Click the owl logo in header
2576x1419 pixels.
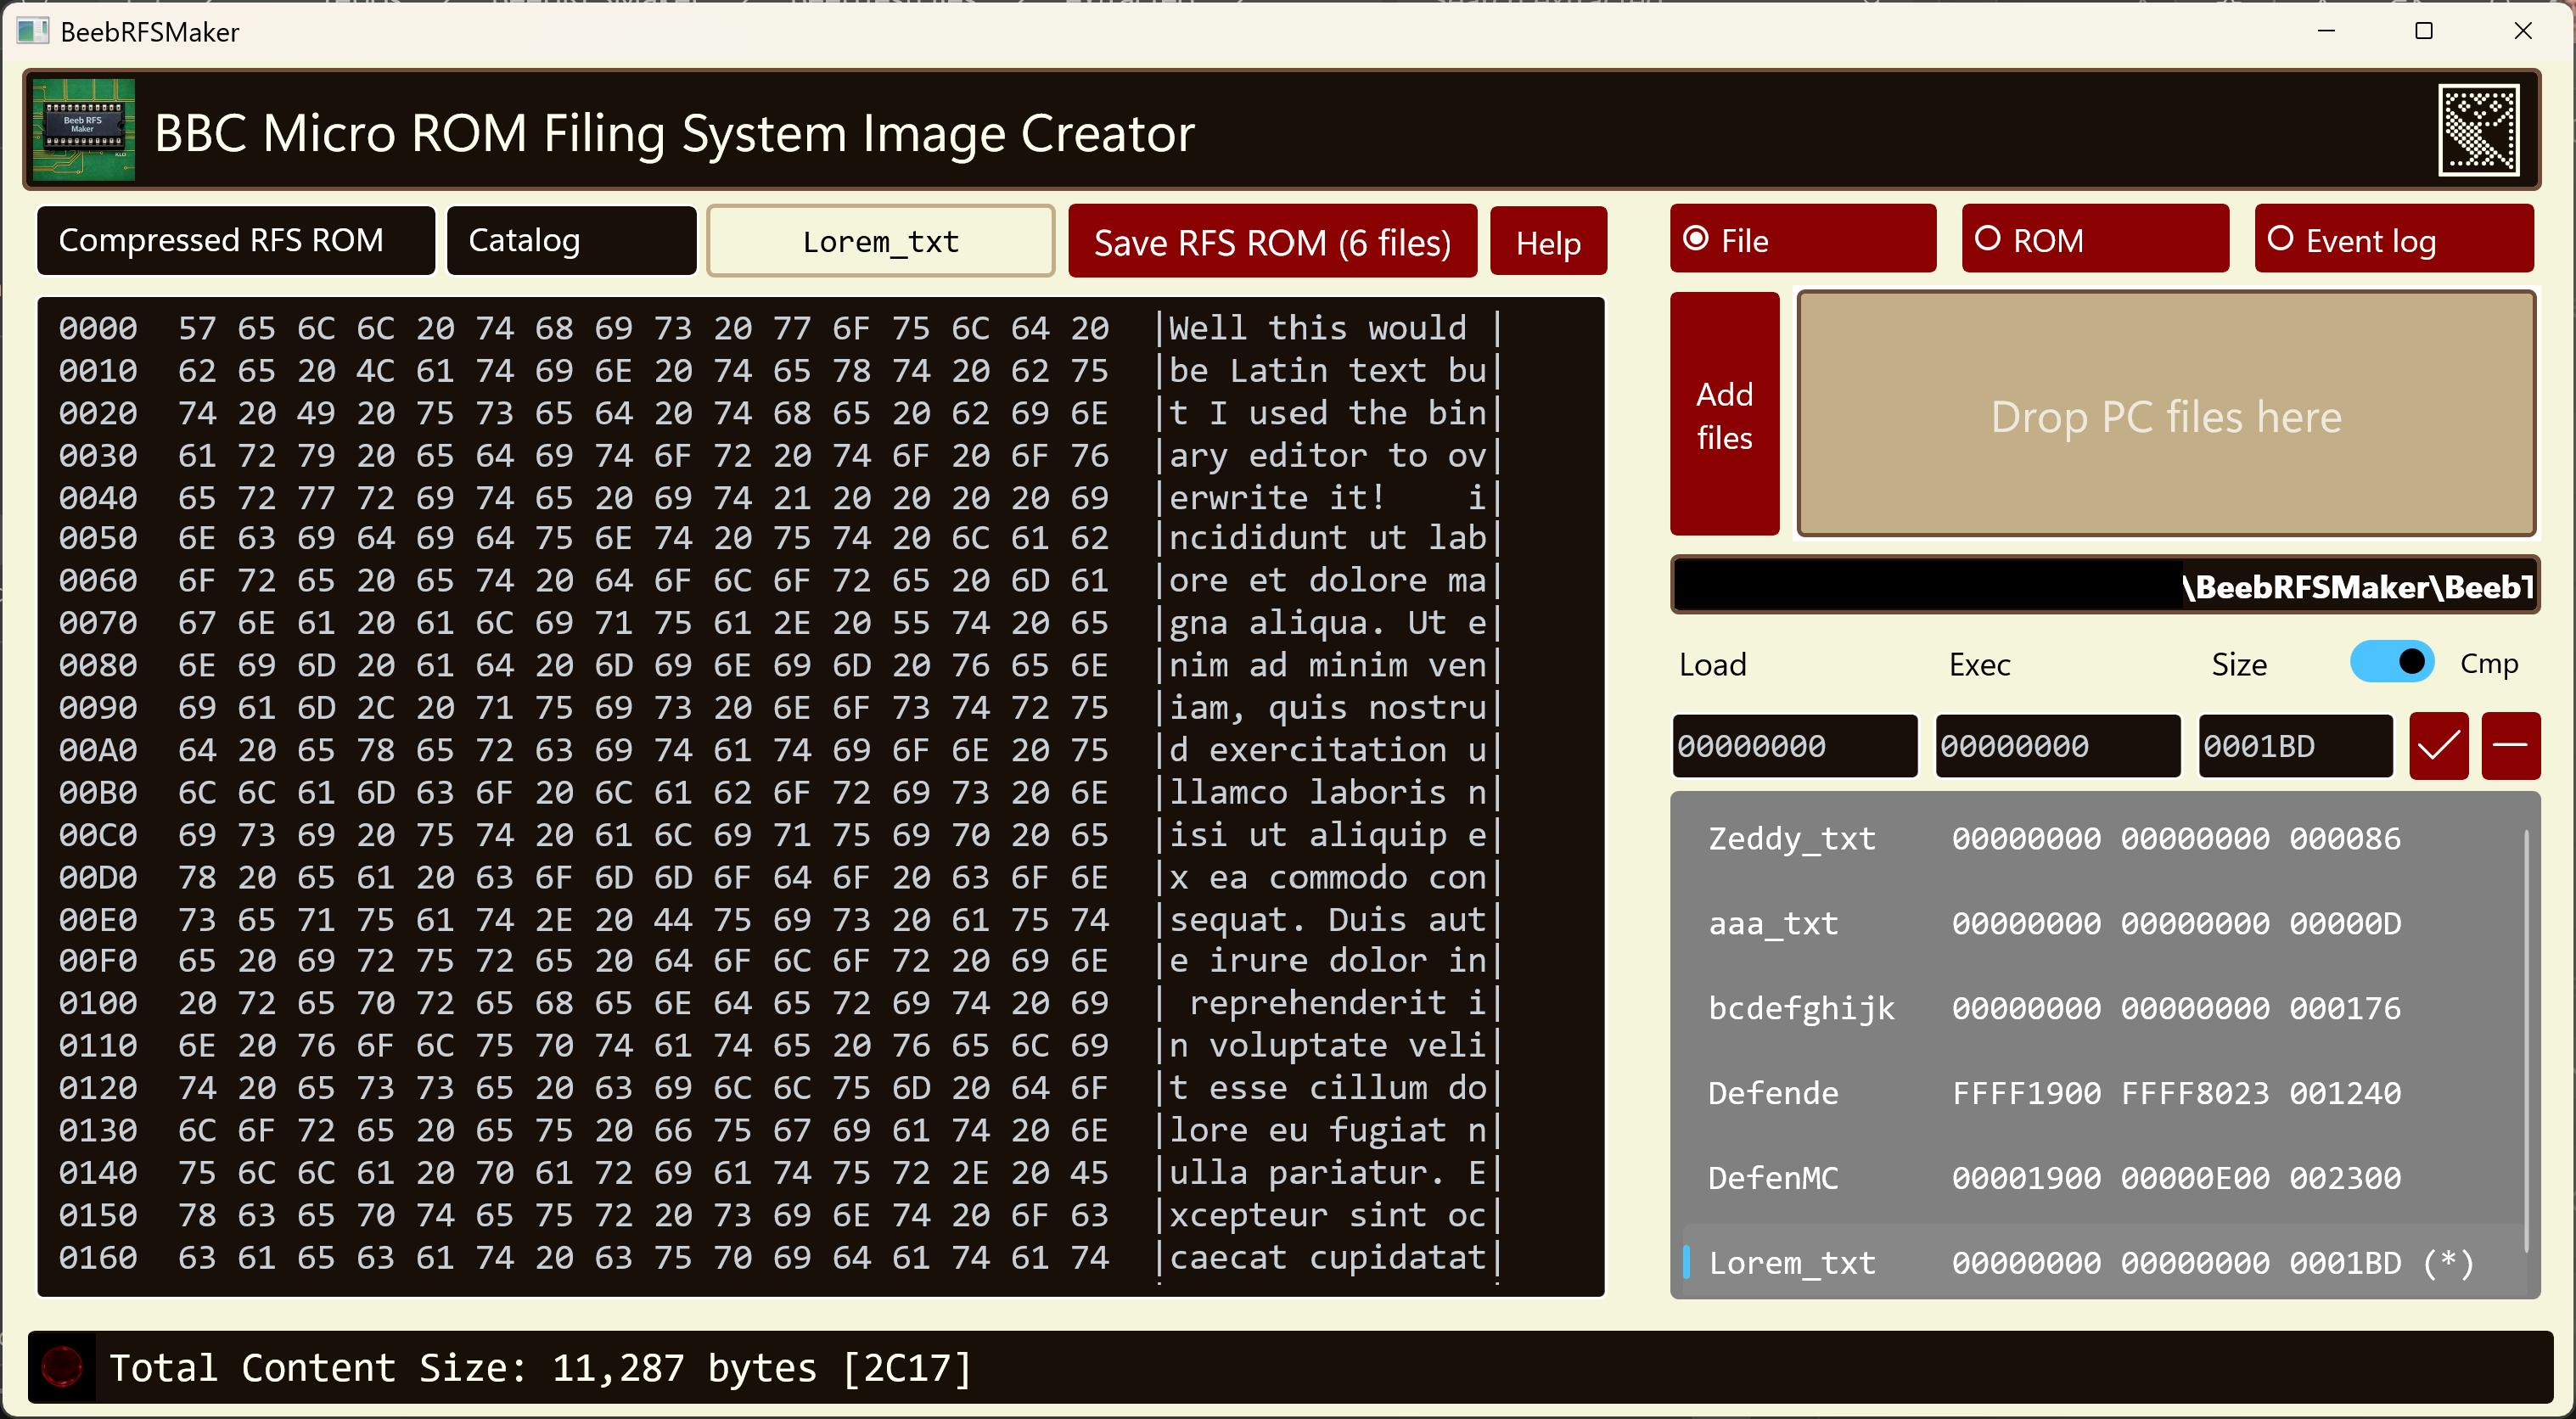2479,130
